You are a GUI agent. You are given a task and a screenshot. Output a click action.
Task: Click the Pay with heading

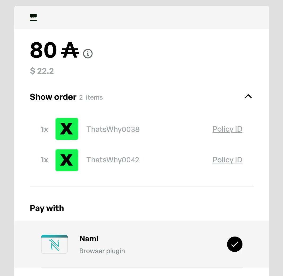tap(47, 208)
